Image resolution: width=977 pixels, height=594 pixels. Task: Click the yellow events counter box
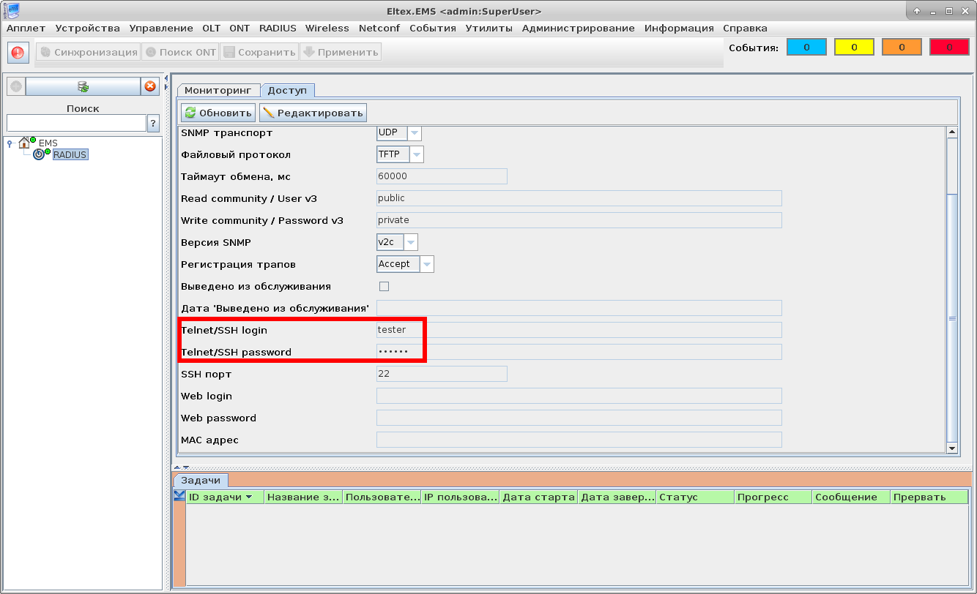click(x=854, y=47)
